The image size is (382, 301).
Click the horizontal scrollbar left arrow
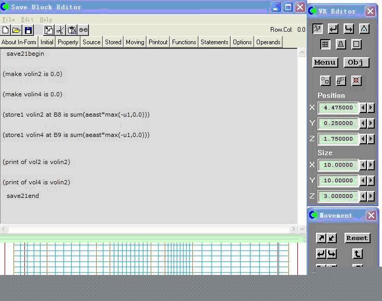pos(4,229)
